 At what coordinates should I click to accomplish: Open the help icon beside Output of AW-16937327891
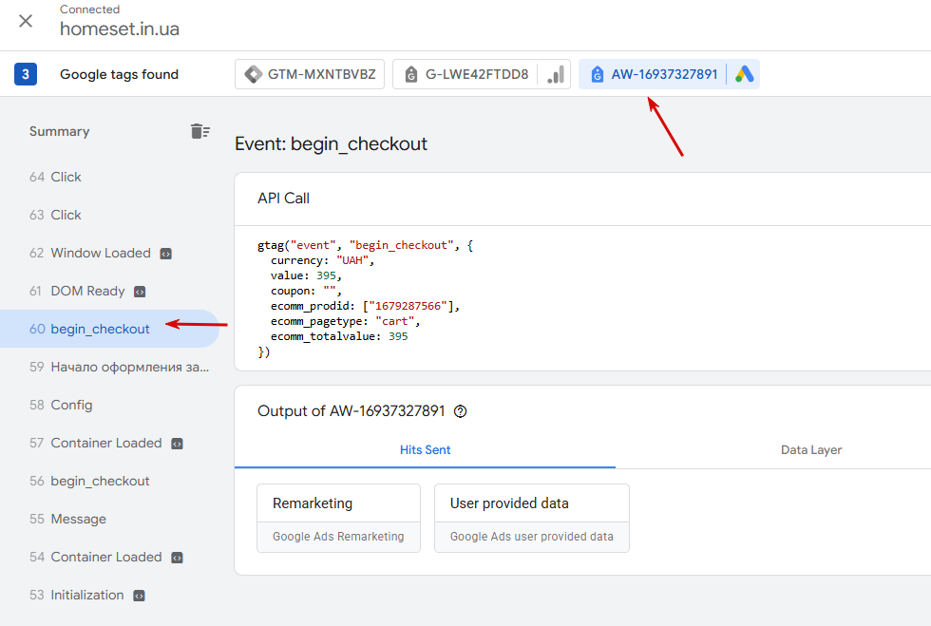point(460,411)
